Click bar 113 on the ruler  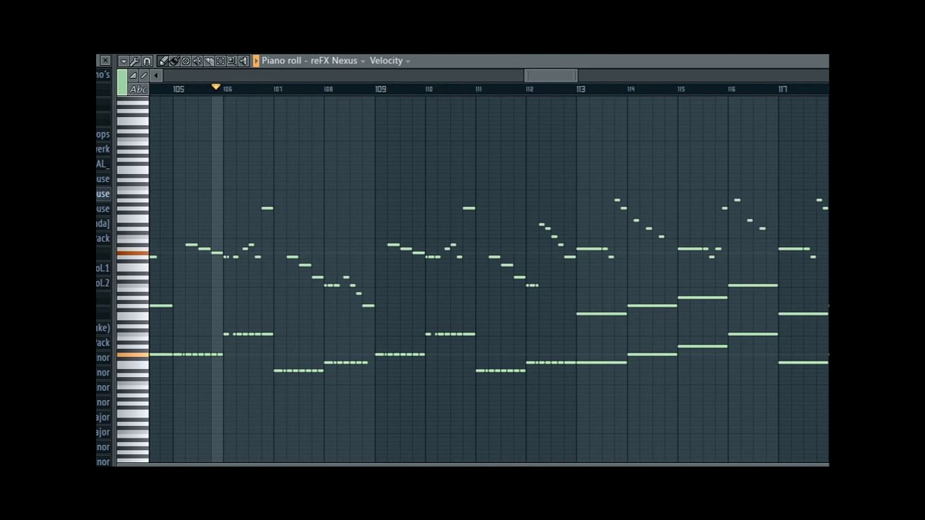tap(581, 90)
